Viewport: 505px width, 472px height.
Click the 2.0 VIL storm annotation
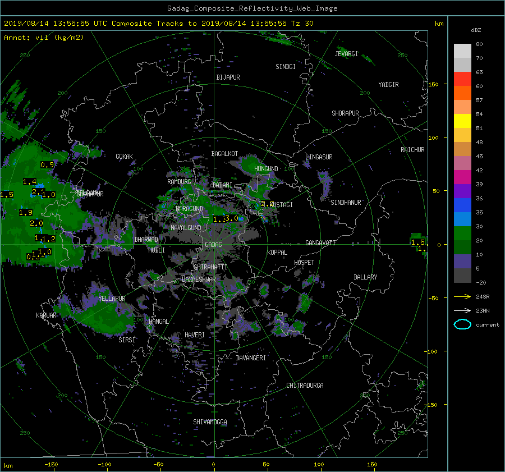[36, 223]
